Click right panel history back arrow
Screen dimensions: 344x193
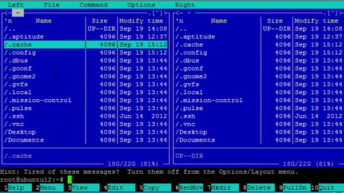(177, 13)
